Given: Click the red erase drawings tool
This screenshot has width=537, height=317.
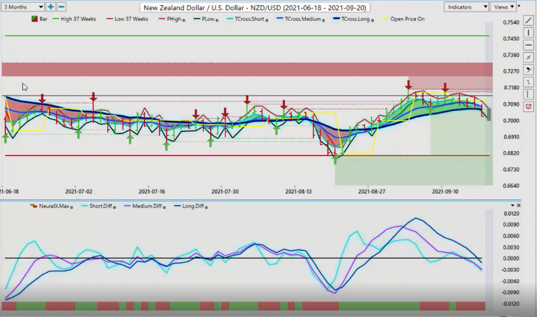Looking at the screenshot, I should [529, 107].
